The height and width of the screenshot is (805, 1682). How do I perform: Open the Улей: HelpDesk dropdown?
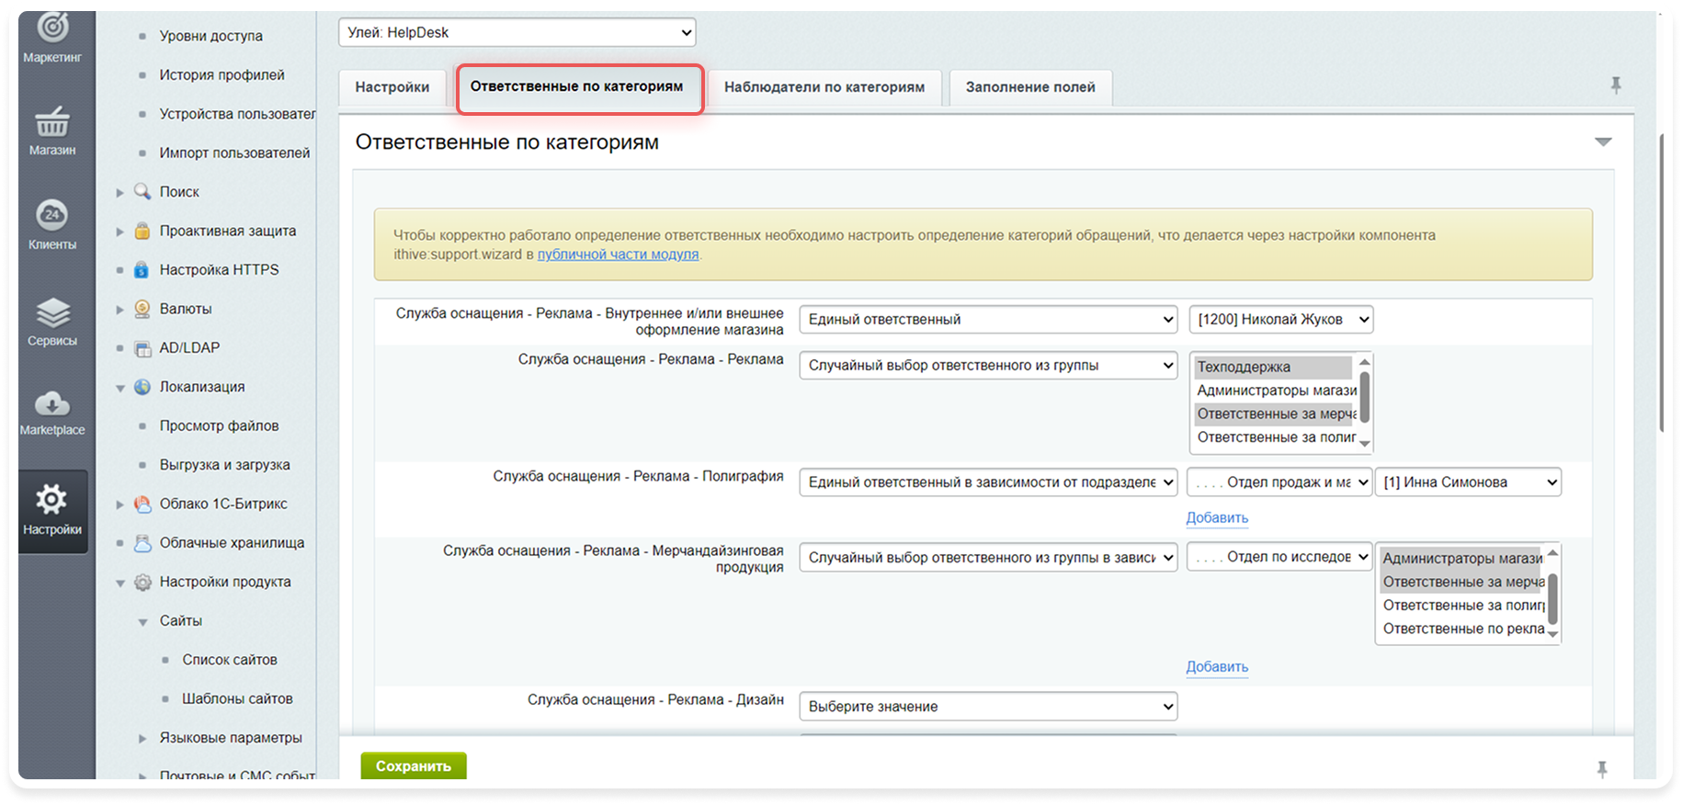point(517,33)
